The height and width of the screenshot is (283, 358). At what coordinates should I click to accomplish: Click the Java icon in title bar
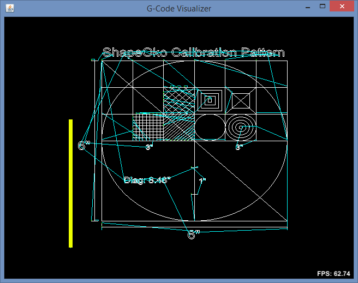(x=9, y=8)
